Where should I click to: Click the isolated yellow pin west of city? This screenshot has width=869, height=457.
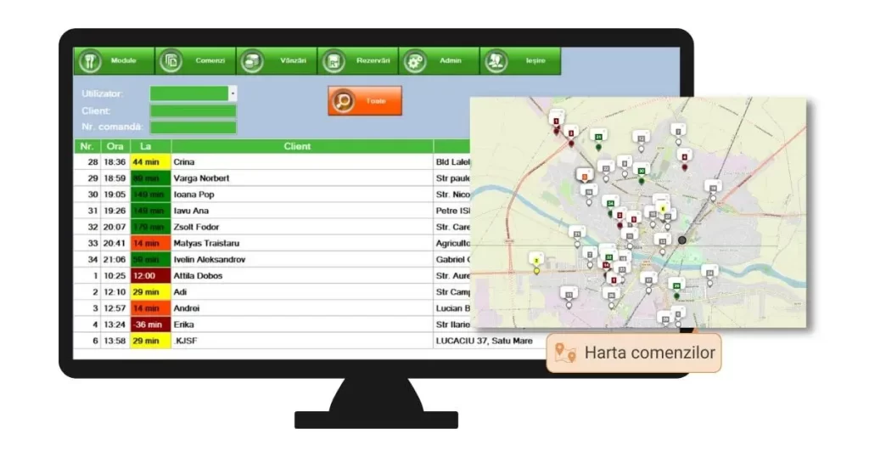536,262
